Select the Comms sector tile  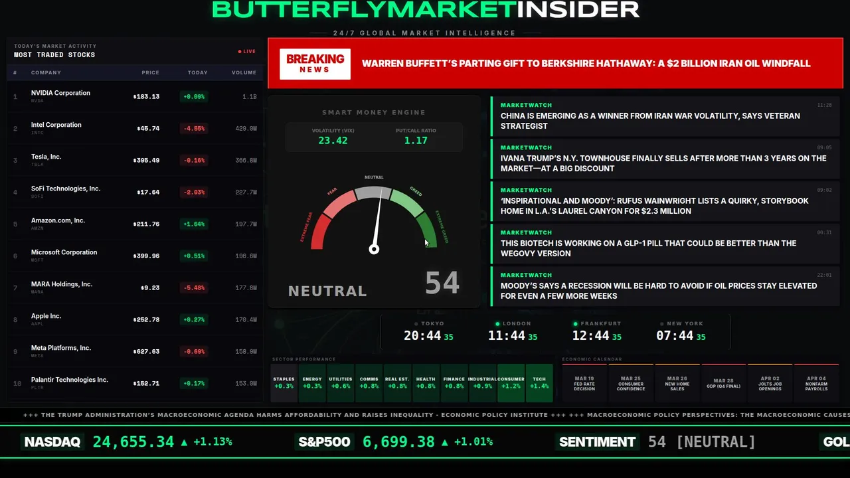(369, 383)
